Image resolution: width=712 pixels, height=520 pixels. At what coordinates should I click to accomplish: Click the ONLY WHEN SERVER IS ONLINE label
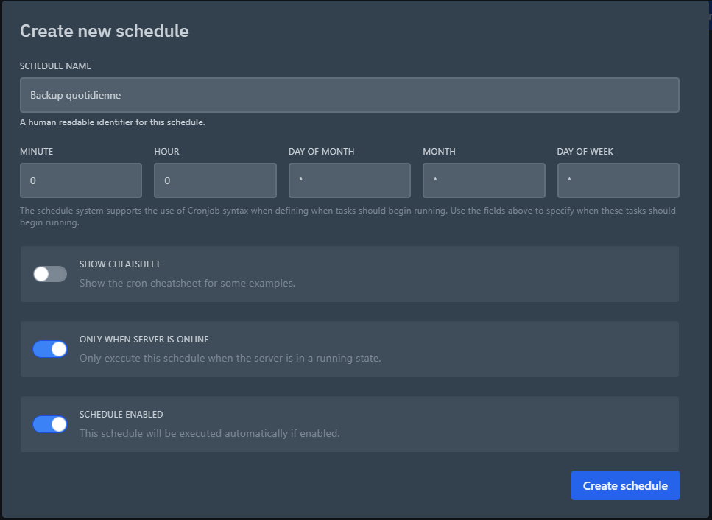click(x=144, y=340)
